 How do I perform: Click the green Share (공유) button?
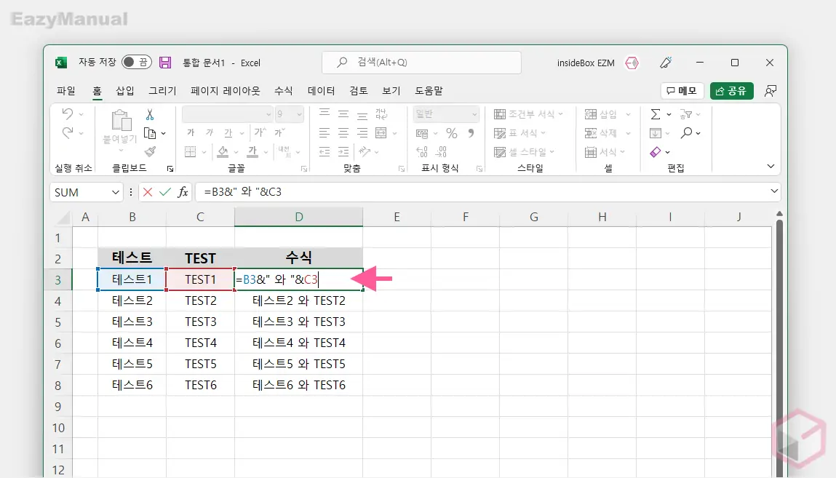coord(731,91)
